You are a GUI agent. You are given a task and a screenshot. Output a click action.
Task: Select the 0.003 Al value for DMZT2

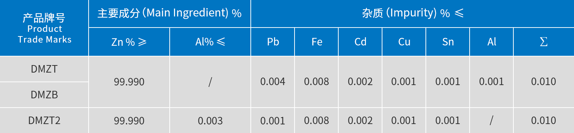(210, 120)
